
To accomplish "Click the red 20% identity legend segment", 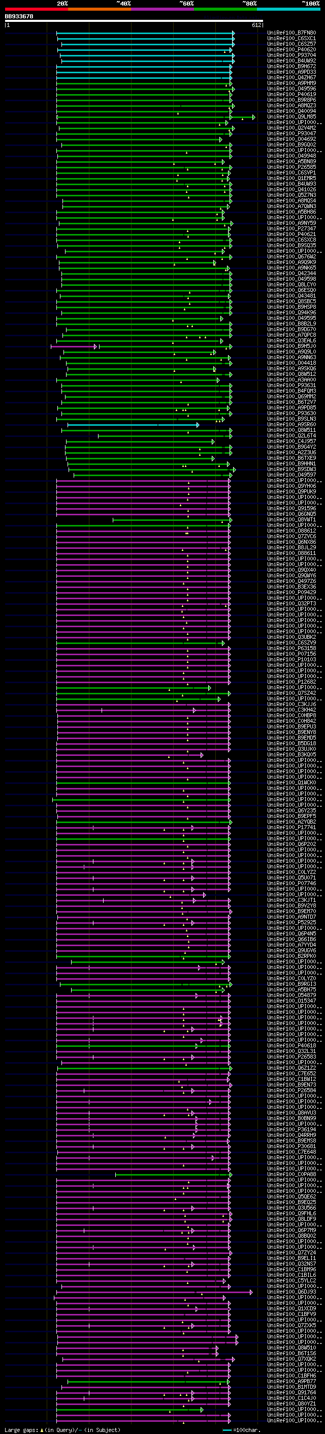I will click(36, 9).
